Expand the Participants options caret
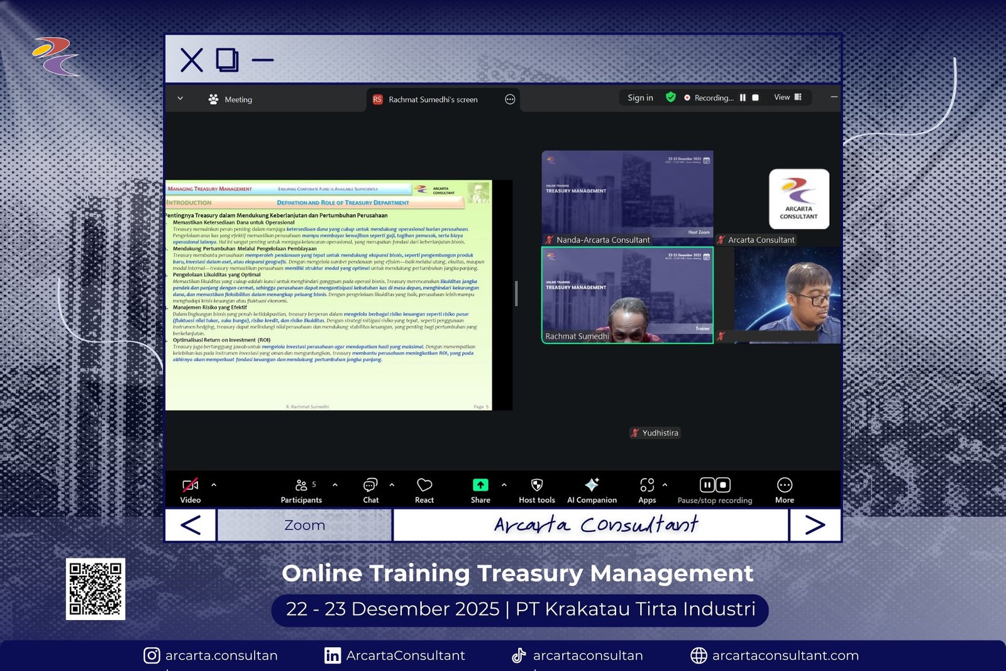The height and width of the screenshot is (671, 1006). pyautogui.click(x=335, y=485)
